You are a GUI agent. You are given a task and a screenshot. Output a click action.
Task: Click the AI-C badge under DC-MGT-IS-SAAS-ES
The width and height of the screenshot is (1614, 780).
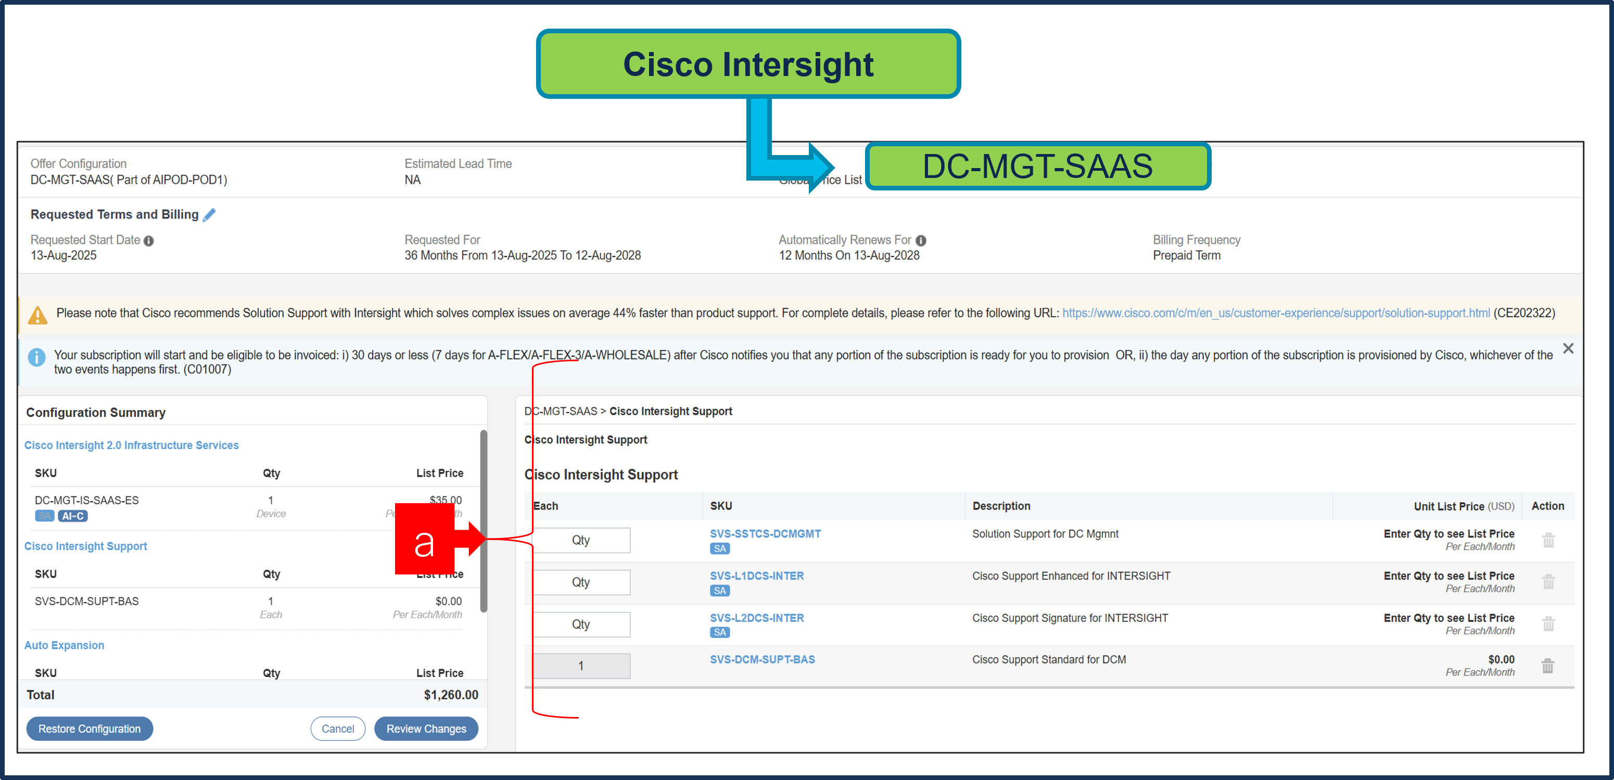73,516
